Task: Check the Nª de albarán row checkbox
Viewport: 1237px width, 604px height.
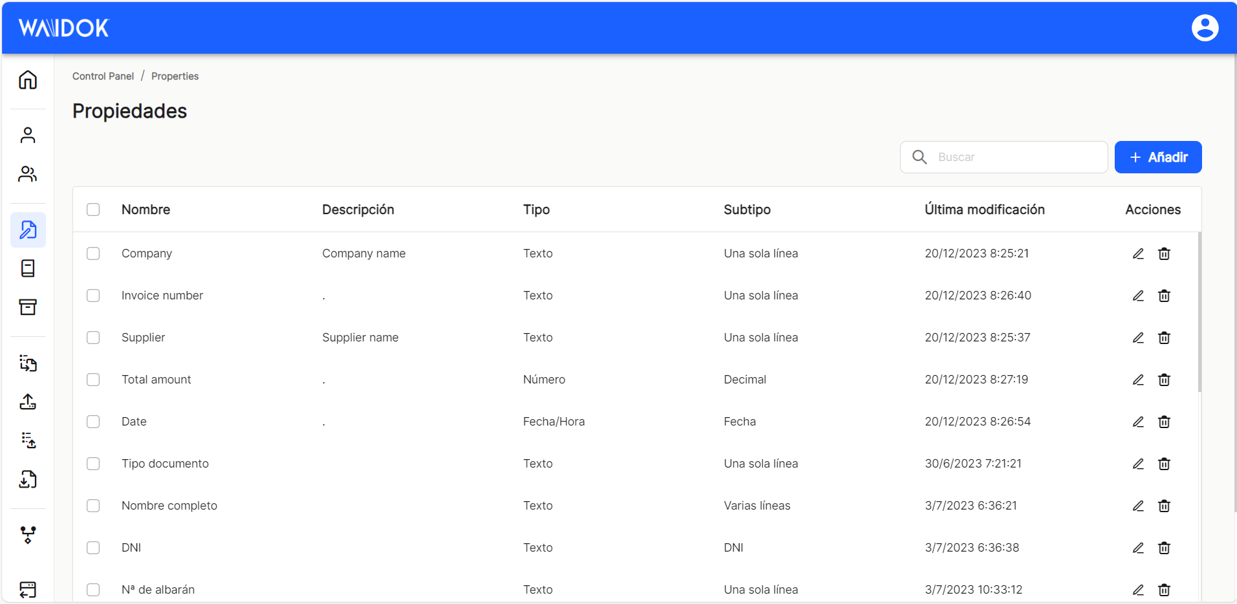Action: [x=93, y=590]
